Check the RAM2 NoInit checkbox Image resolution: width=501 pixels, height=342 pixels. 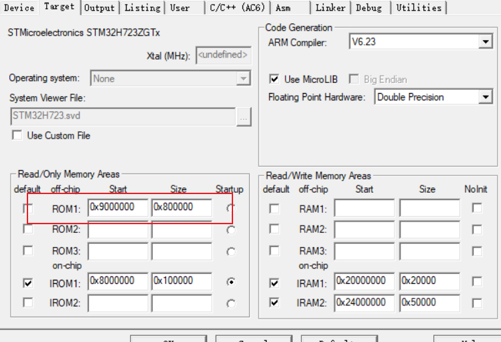[x=477, y=230]
